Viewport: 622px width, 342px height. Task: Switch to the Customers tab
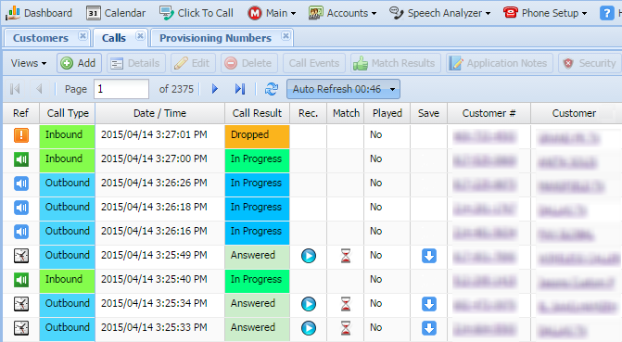[x=41, y=38]
